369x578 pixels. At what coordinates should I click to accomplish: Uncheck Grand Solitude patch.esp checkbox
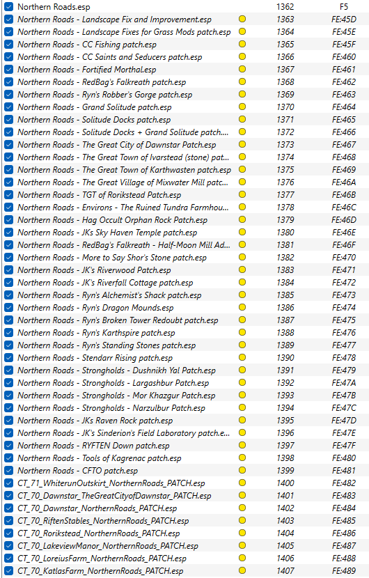[x=9, y=107]
